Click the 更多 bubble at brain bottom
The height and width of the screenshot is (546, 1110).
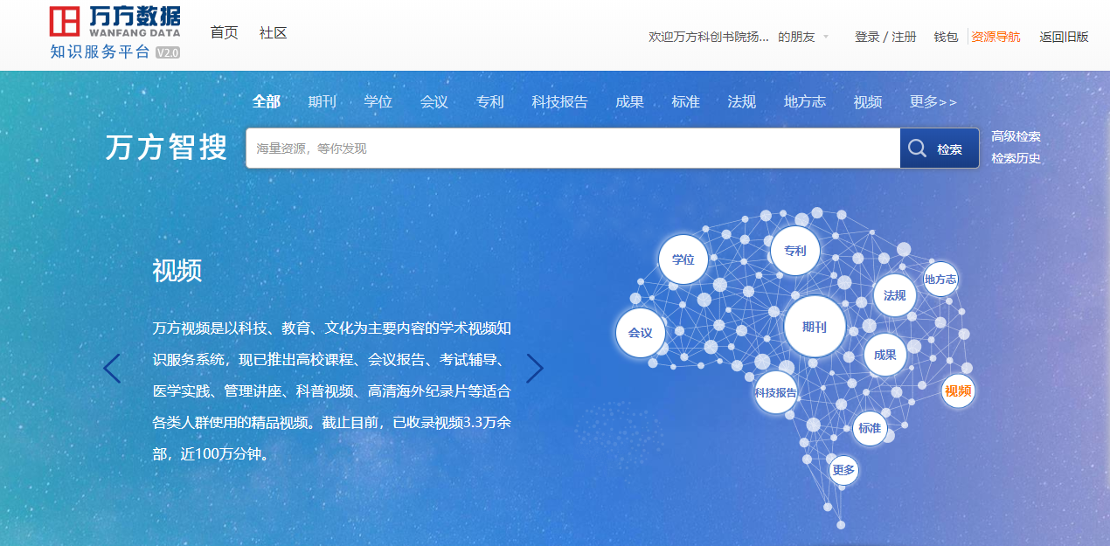[x=843, y=470]
